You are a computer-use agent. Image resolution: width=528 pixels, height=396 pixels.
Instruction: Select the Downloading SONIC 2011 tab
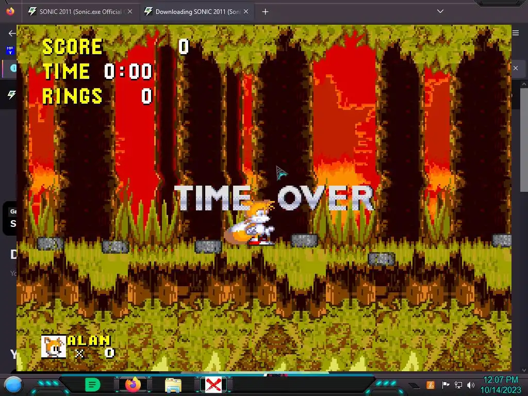pyautogui.click(x=196, y=12)
